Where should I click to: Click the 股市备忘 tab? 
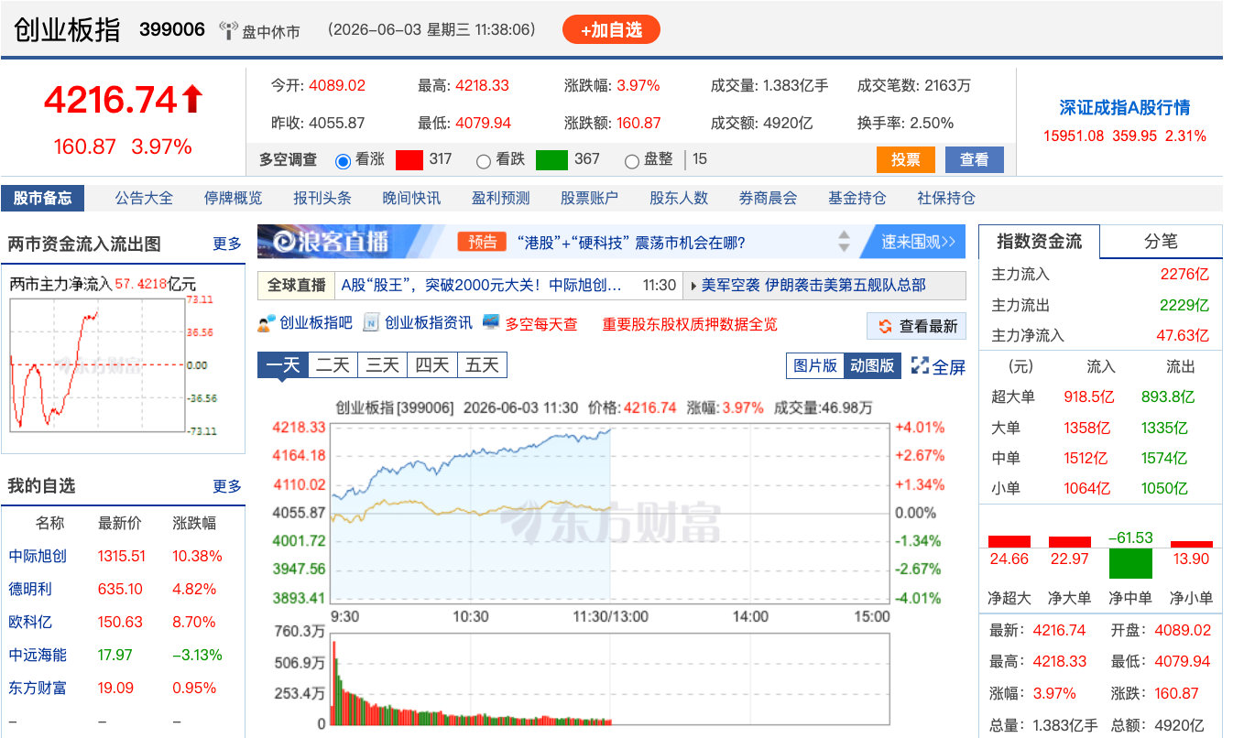point(42,198)
